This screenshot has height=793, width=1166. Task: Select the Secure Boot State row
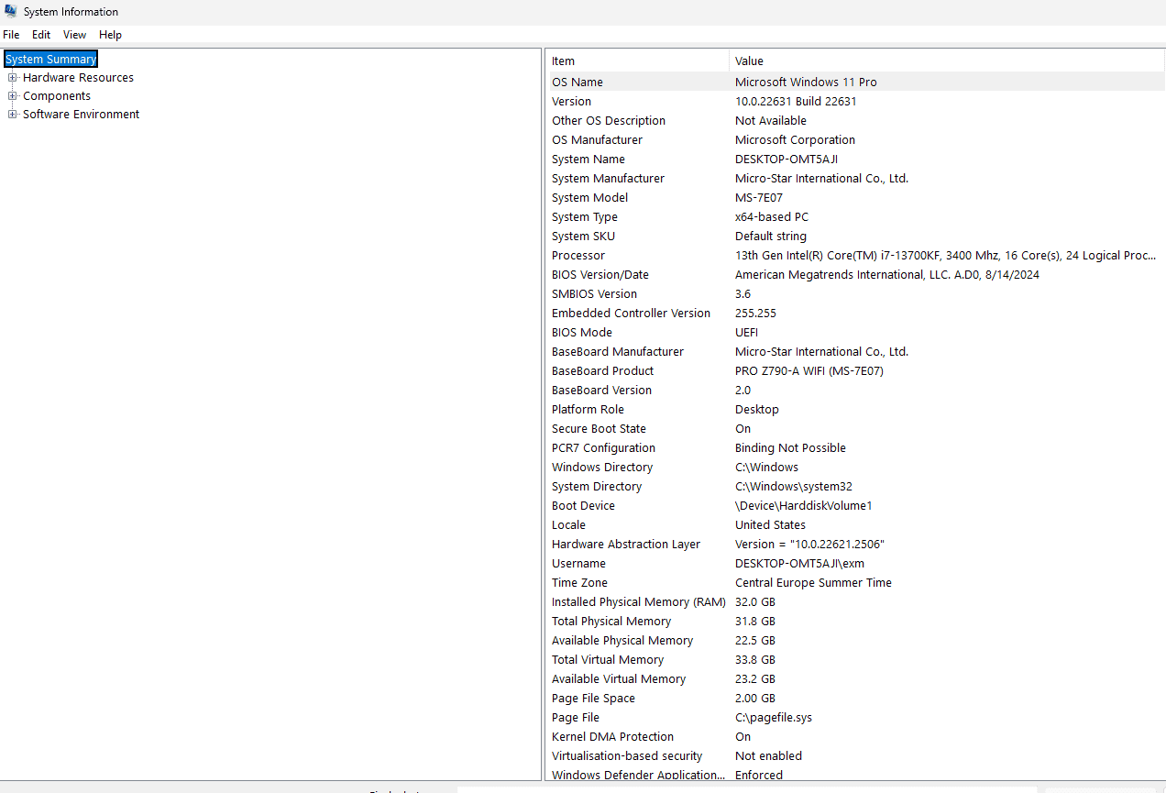point(856,429)
